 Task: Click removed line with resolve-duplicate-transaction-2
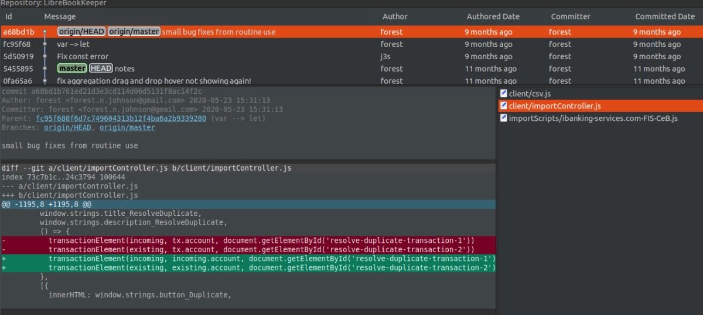[x=248, y=249]
